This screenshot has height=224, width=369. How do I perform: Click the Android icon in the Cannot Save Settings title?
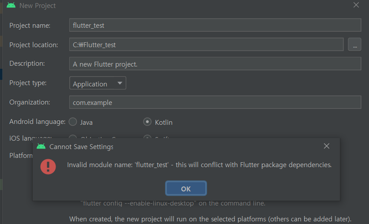tap(41, 146)
